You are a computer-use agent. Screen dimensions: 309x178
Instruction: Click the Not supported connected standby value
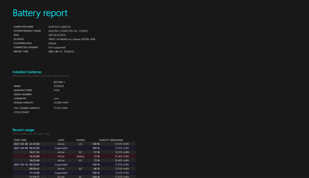coord(57,47)
